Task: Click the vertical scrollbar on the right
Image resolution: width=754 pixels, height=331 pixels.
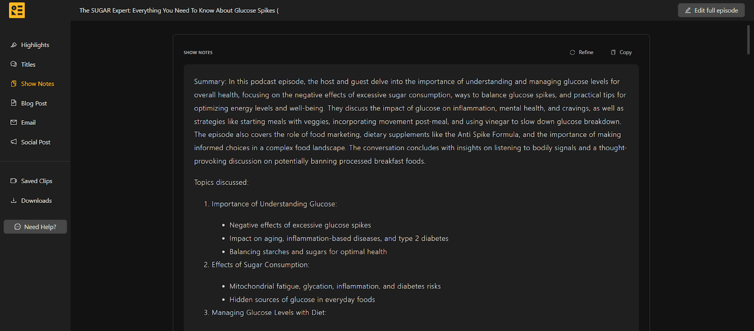Action: coord(748,40)
